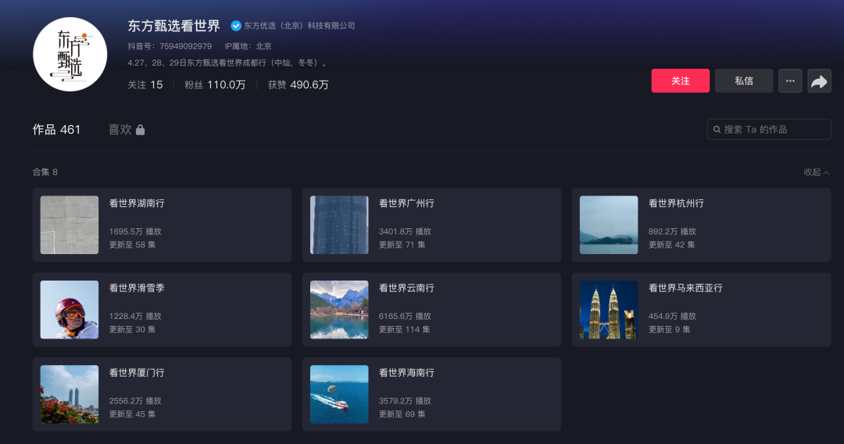Click the 看世界厦门行 title
Viewport: 844px width, 444px height.
(137, 372)
